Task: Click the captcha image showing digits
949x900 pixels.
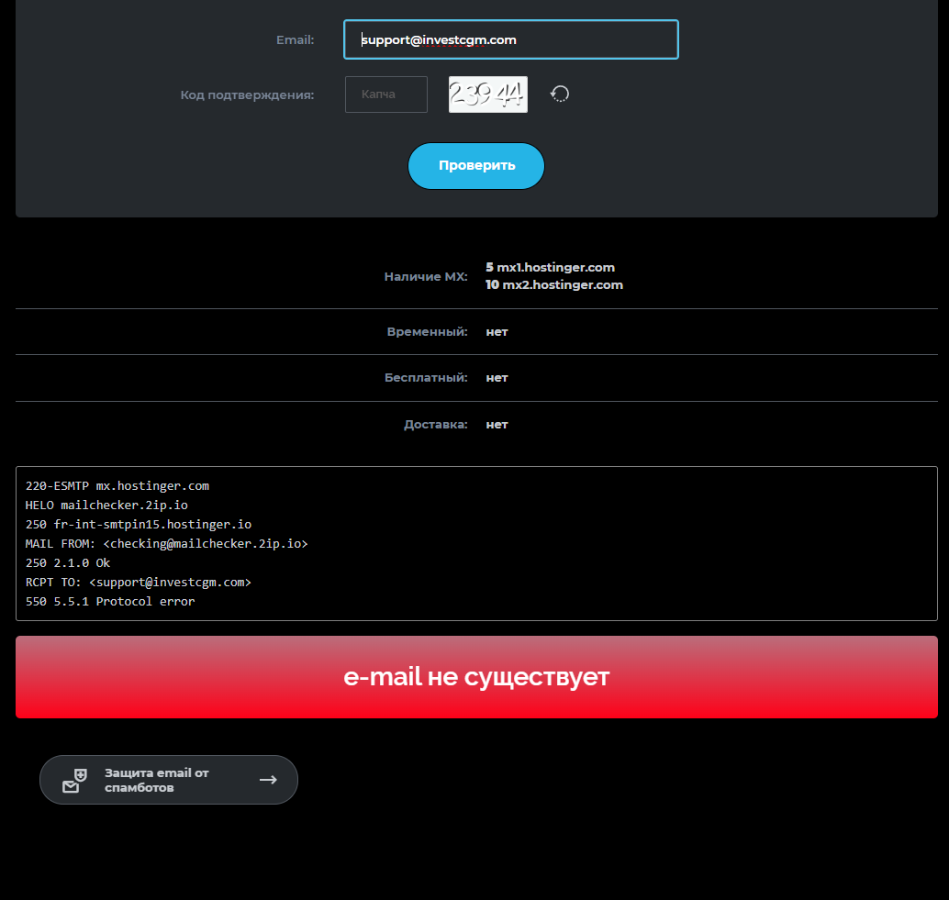Action: [x=487, y=94]
